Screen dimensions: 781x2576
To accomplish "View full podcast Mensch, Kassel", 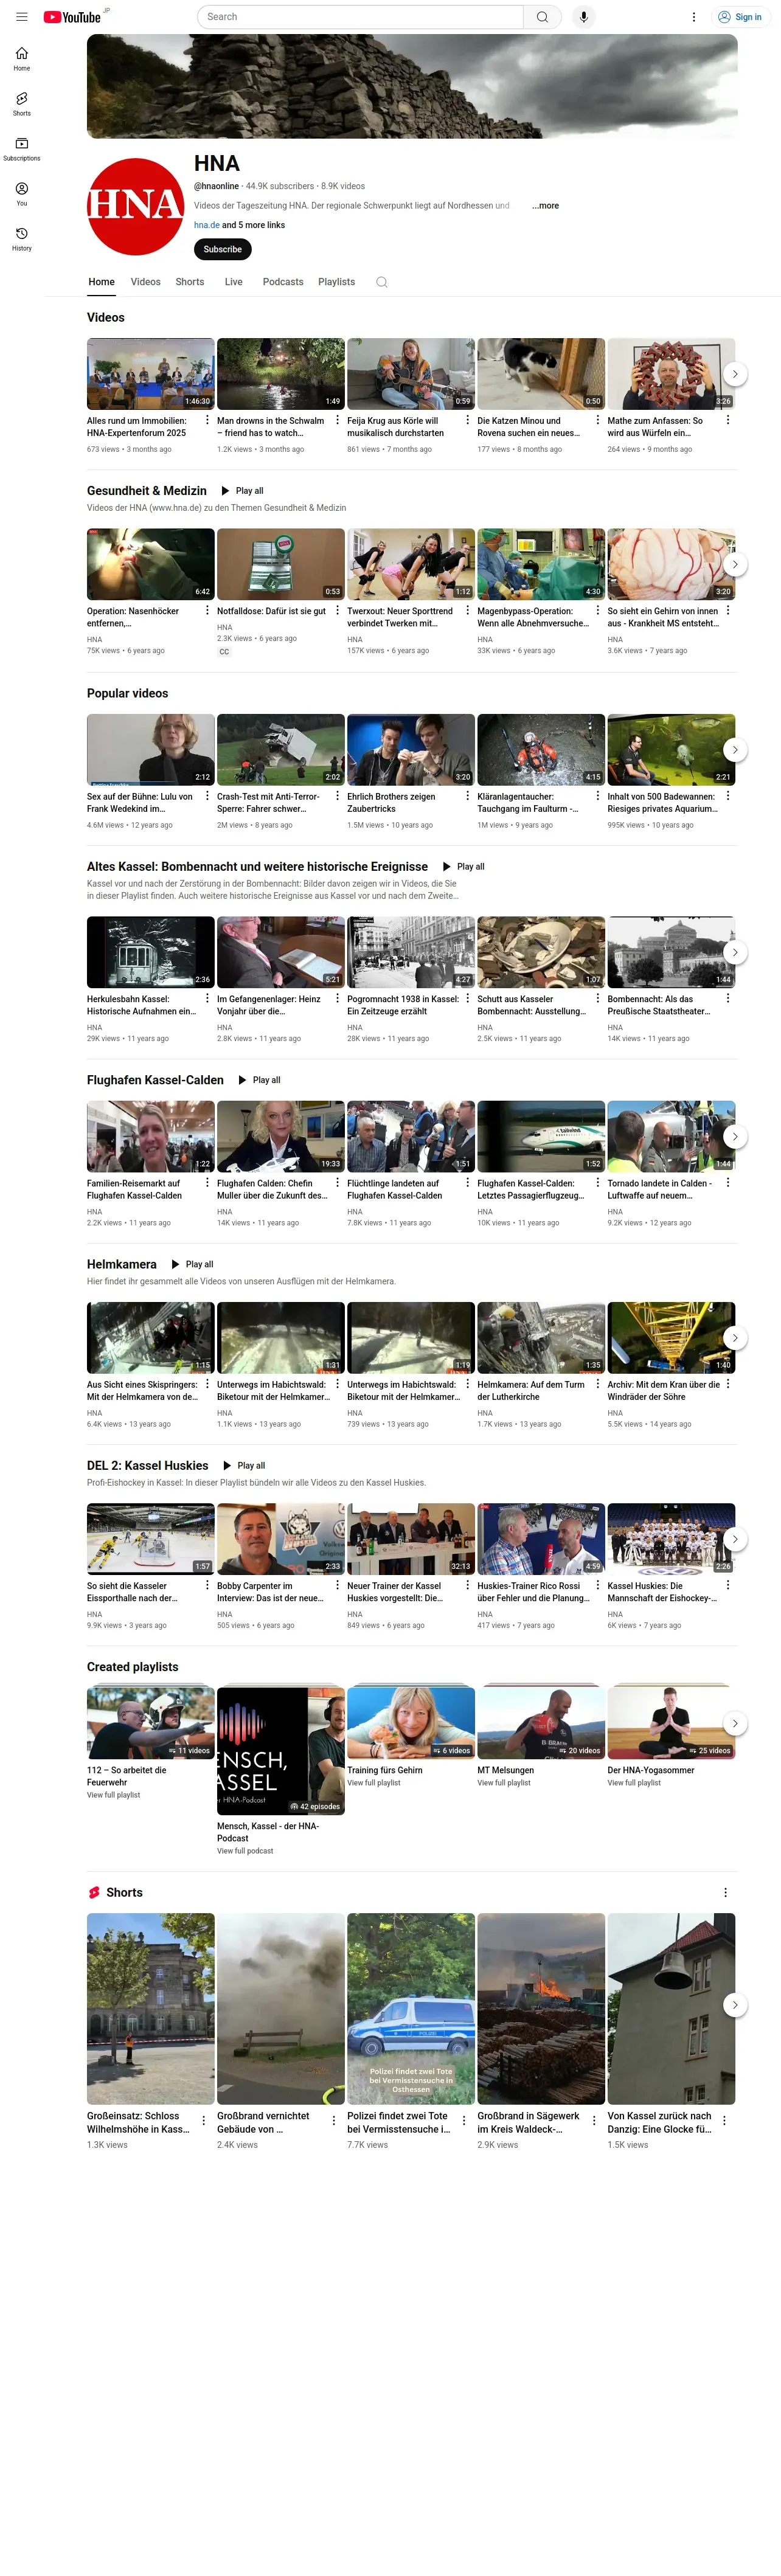I will 245,1851.
